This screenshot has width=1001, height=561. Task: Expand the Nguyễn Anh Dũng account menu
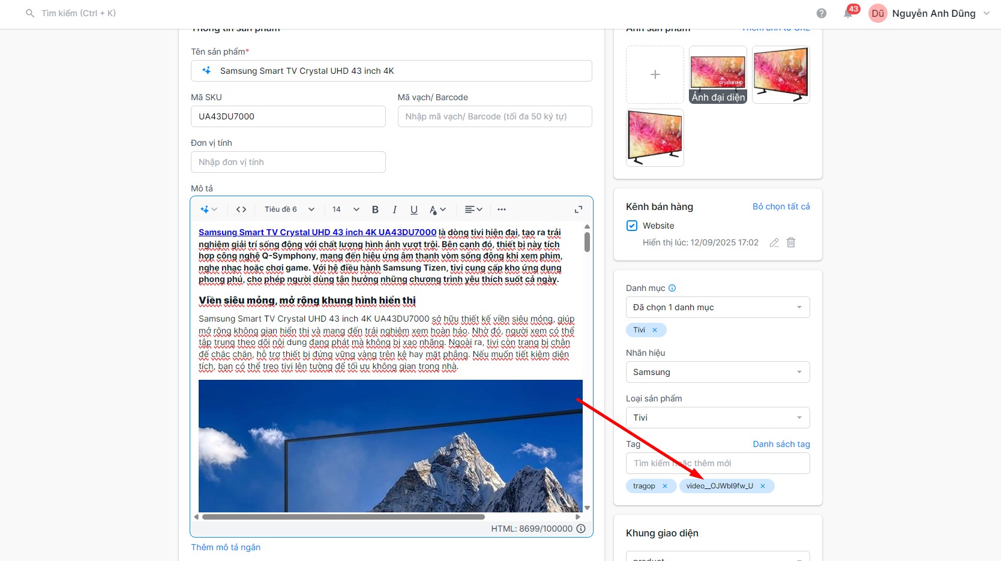coord(987,13)
